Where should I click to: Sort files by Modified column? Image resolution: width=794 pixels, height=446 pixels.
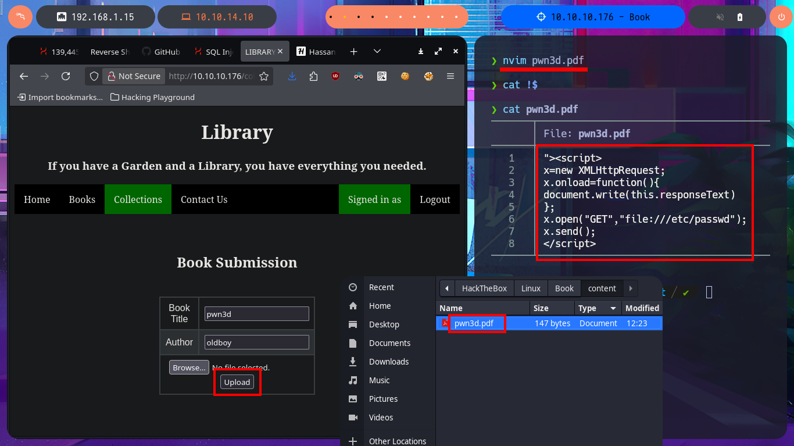coord(642,308)
